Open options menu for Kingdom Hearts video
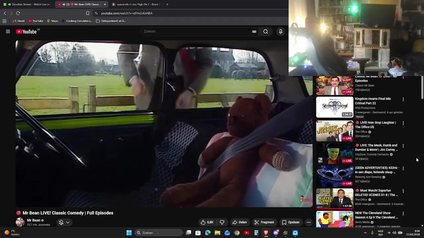Image resolution: width=424 pixels, height=238 pixels. [x=403, y=99]
